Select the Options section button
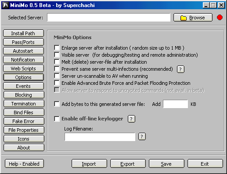The image size is (227, 174). (x=23, y=77)
